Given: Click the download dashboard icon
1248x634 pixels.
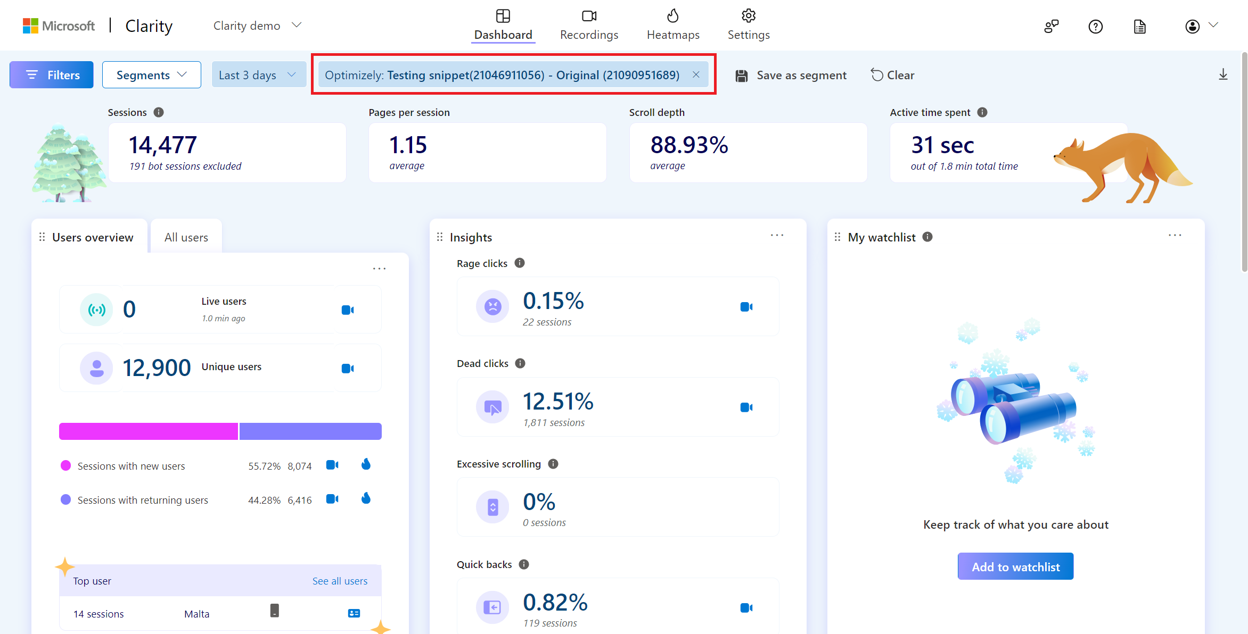Looking at the screenshot, I should click(x=1223, y=75).
